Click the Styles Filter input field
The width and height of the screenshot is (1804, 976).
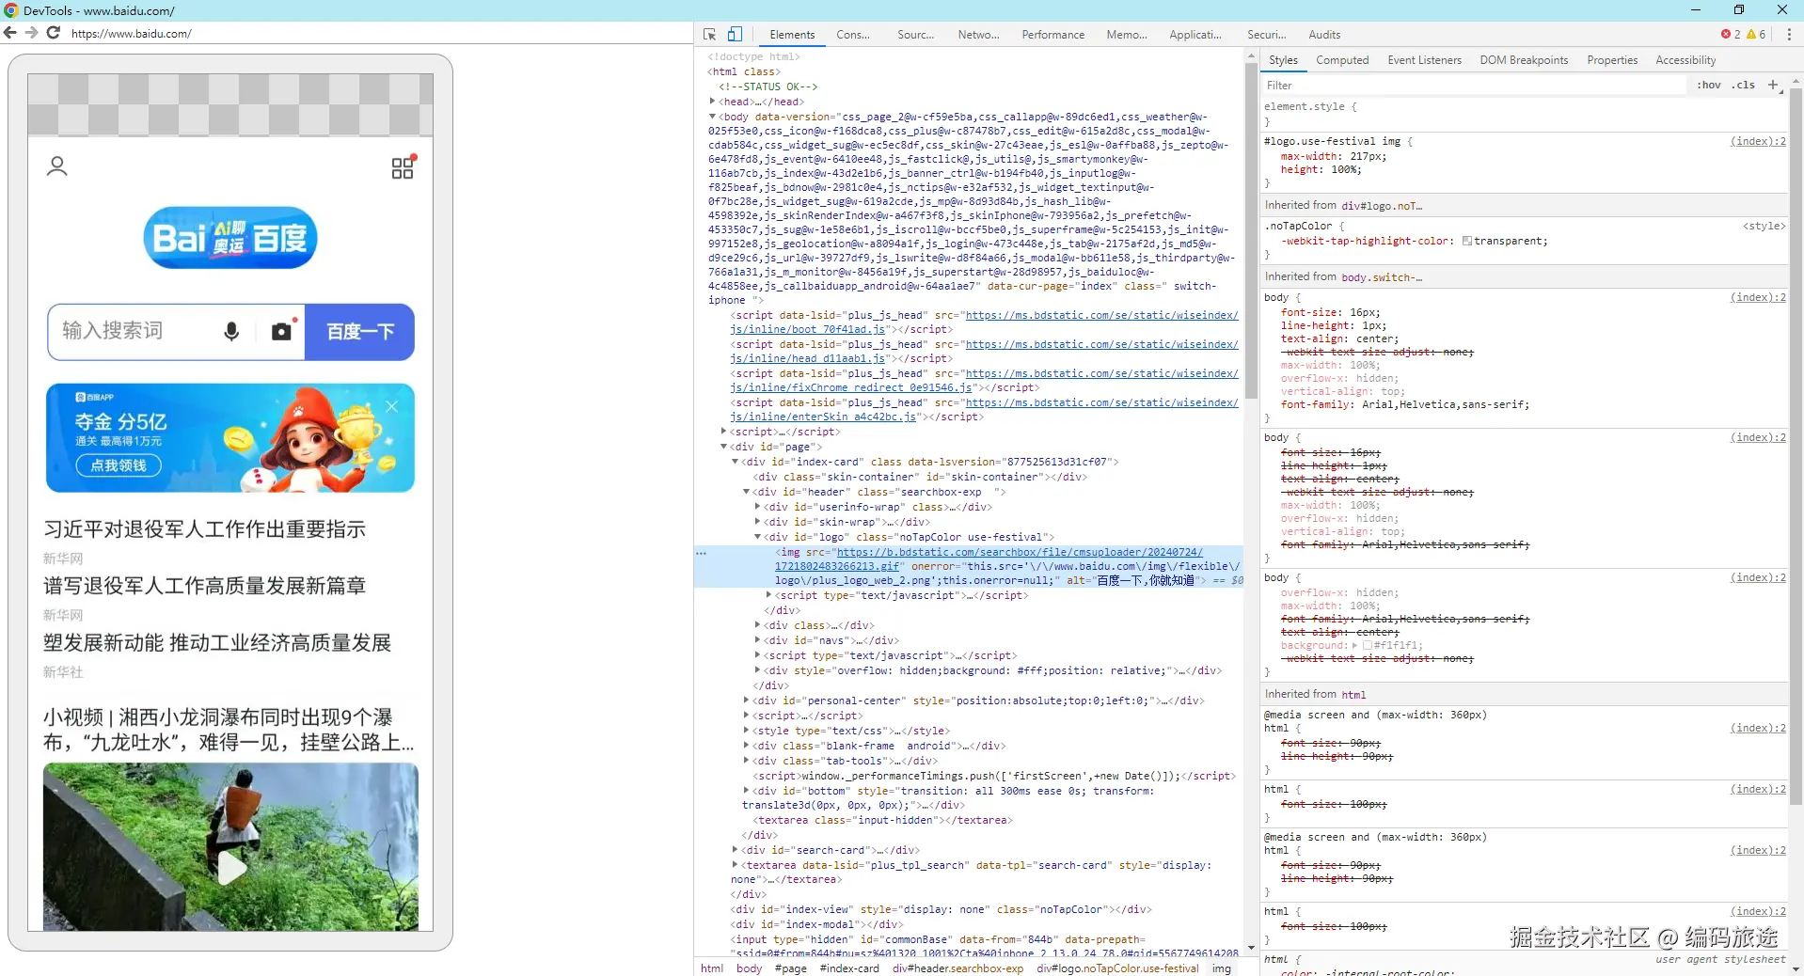[1476, 86]
